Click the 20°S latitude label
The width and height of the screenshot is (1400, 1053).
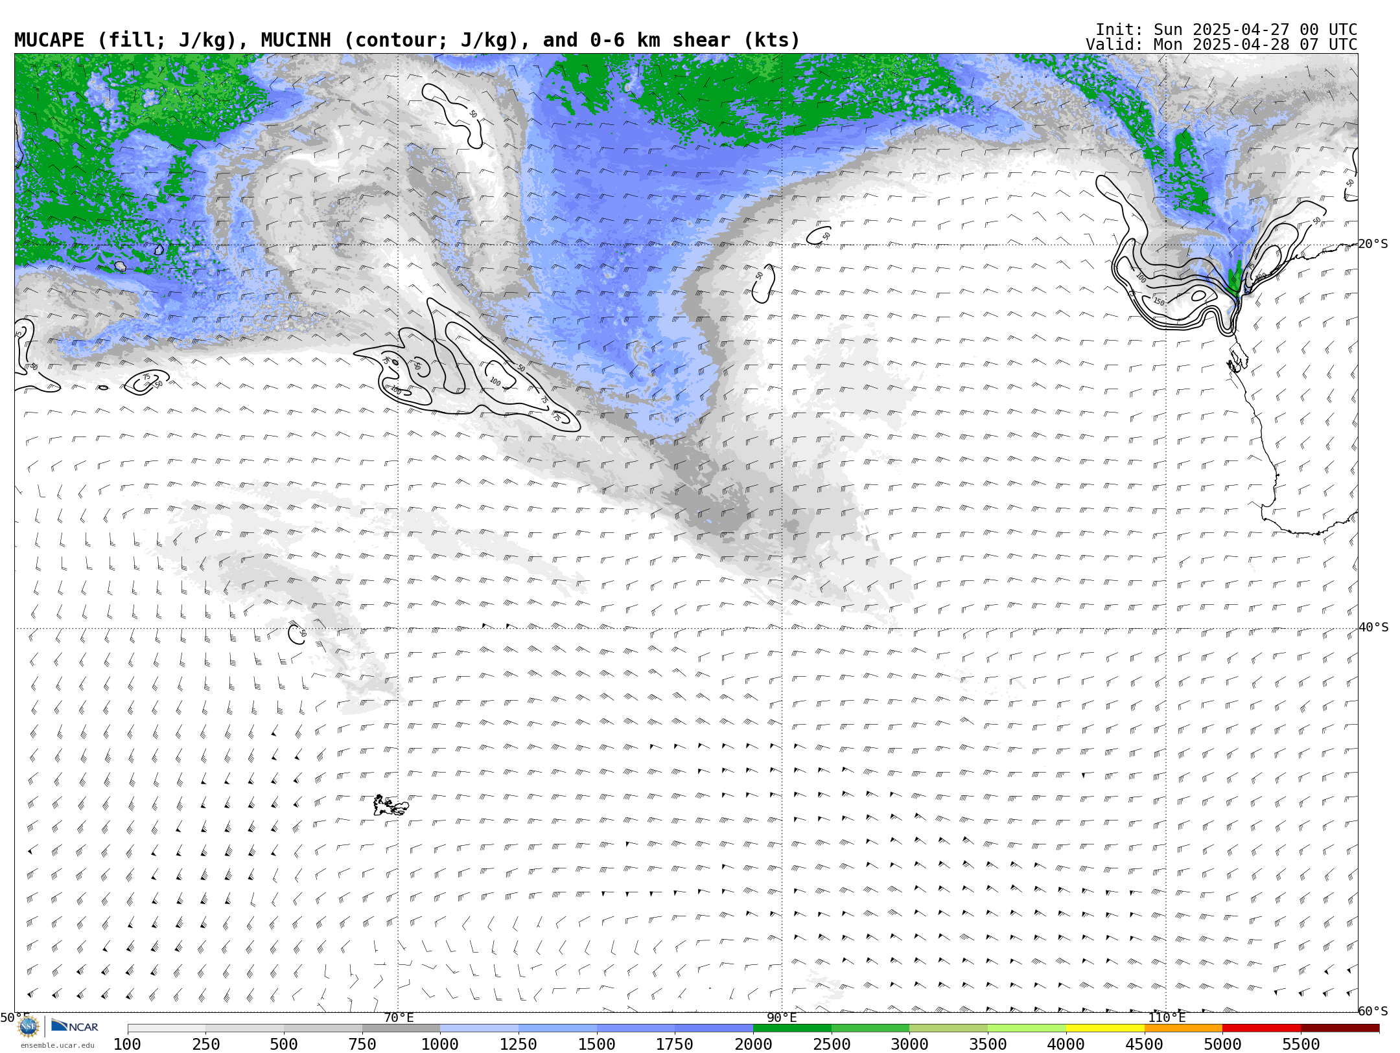pyautogui.click(x=1373, y=244)
